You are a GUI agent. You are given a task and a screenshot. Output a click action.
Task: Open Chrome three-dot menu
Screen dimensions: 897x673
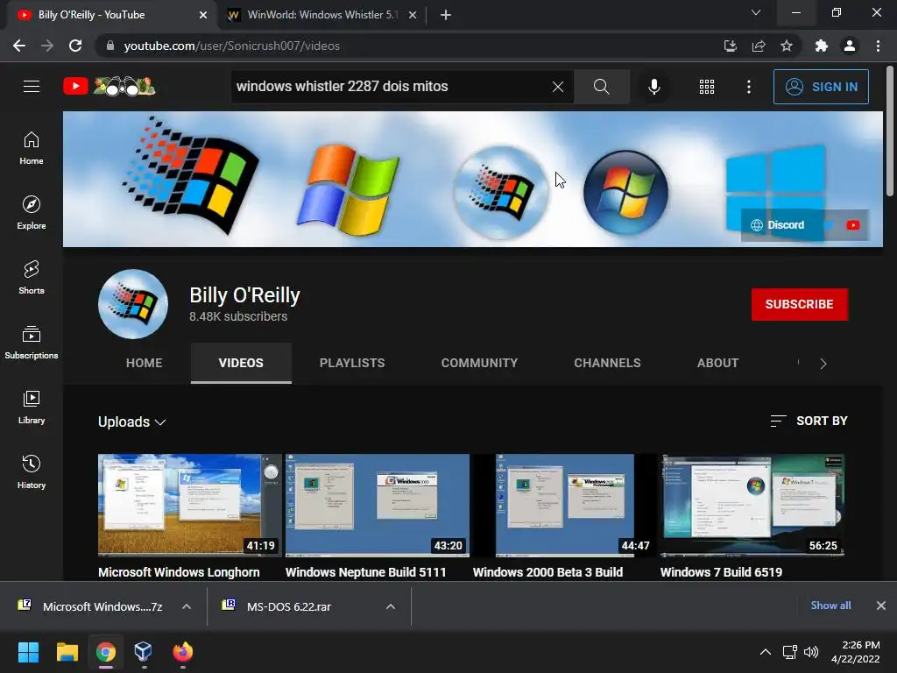878,46
